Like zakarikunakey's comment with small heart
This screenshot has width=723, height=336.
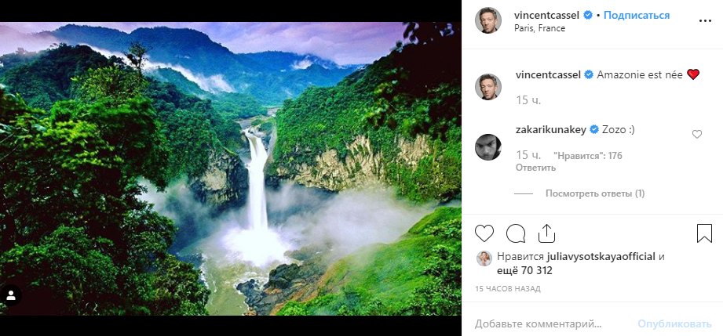pos(696,135)
